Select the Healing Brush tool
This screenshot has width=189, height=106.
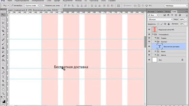point(3,39)
